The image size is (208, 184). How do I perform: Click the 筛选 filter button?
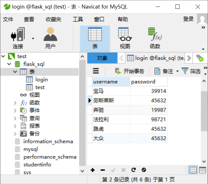[191, 71]
